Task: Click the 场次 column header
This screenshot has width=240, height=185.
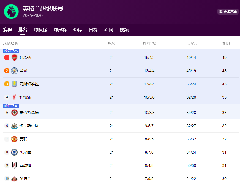Action: pyautogui.click(x=111, y=43)
